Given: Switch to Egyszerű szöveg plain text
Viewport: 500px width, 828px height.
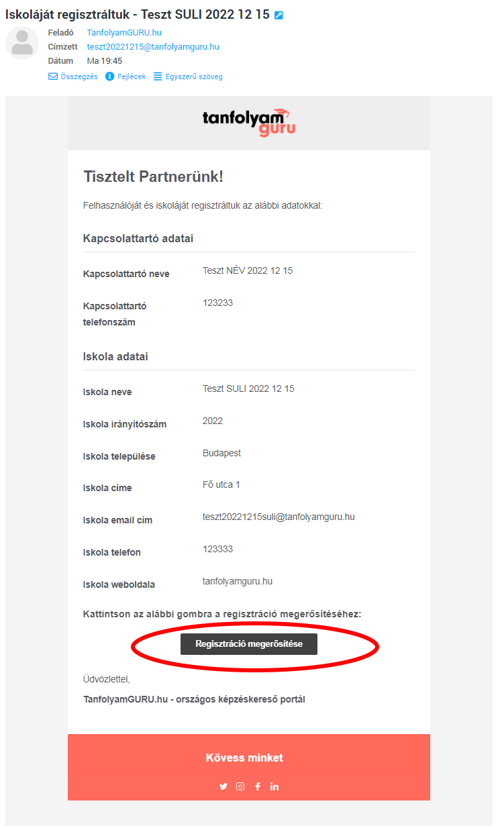Looking at the screenshot, I should pyautogui.click(x=189, y=76).
